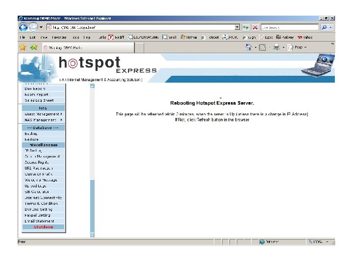
Task: Open the File menu
Action: [x=22, y=37]
